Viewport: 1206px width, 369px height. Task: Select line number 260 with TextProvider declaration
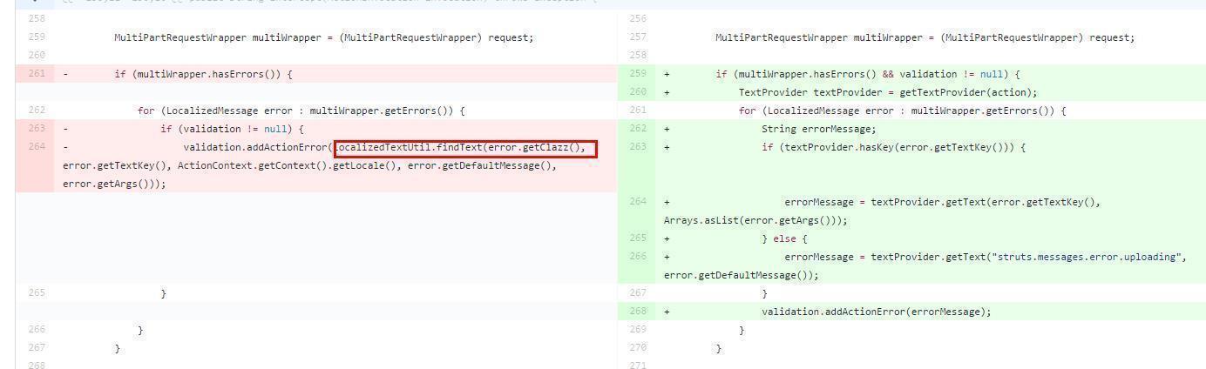pos(638,92)
